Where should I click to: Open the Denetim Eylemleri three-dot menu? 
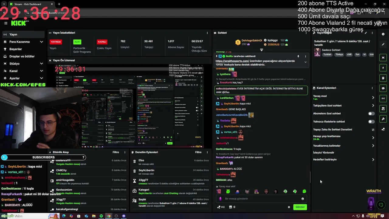207,152
